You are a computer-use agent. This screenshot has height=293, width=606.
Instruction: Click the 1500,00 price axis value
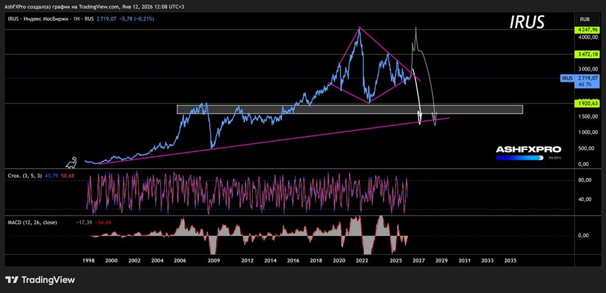click(x=587, y=117)
